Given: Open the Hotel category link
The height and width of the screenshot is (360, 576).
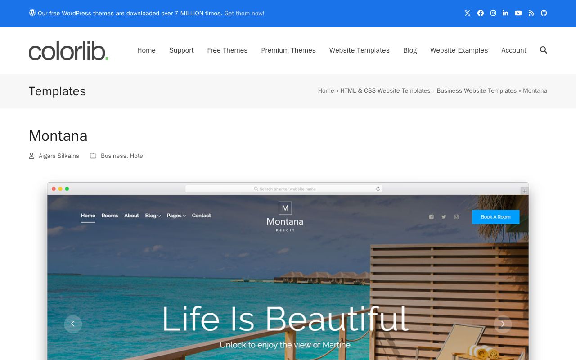Looking at the screenshot, I should coord(137,156).
